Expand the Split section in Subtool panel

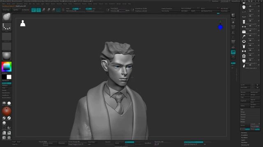(242, 109)
